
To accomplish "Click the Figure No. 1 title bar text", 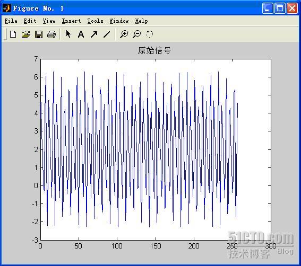I will (x=38, y=8).
